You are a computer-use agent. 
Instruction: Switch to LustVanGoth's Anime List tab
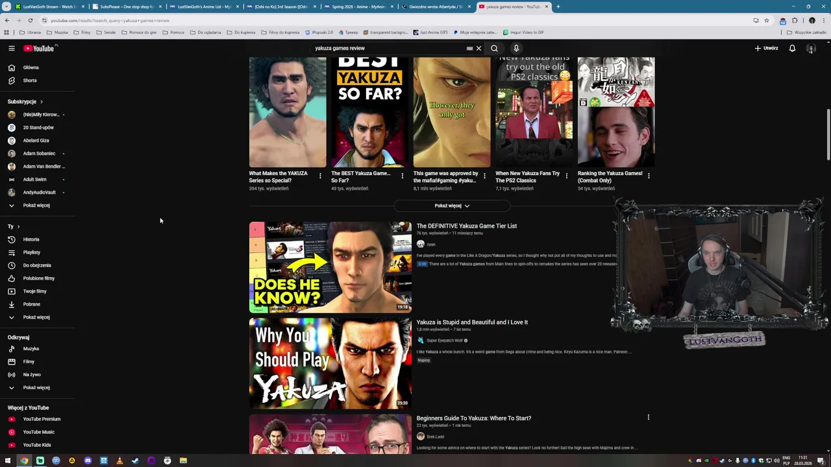point(203,6)
